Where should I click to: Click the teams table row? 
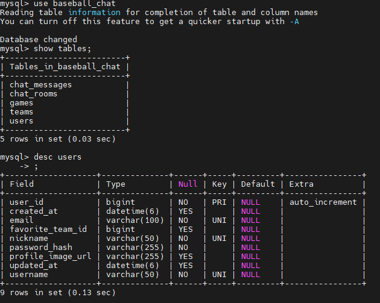point(21,112)
